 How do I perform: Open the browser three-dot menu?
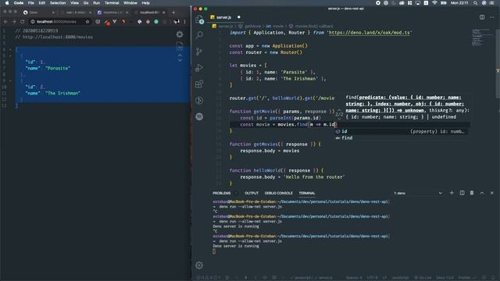[185, 22]
